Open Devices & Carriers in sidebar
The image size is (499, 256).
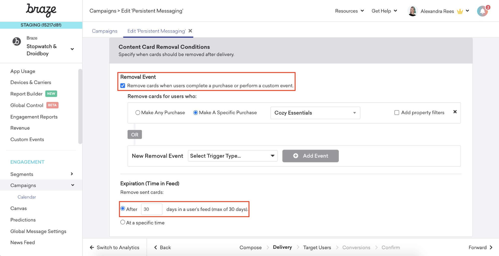coord(31,82)
